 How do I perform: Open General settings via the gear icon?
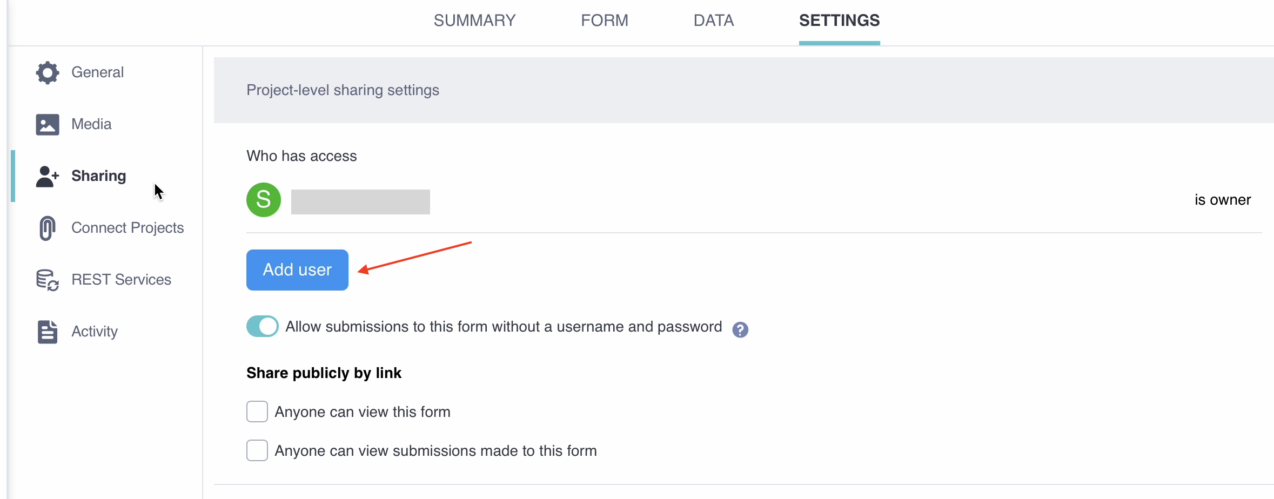47,72
